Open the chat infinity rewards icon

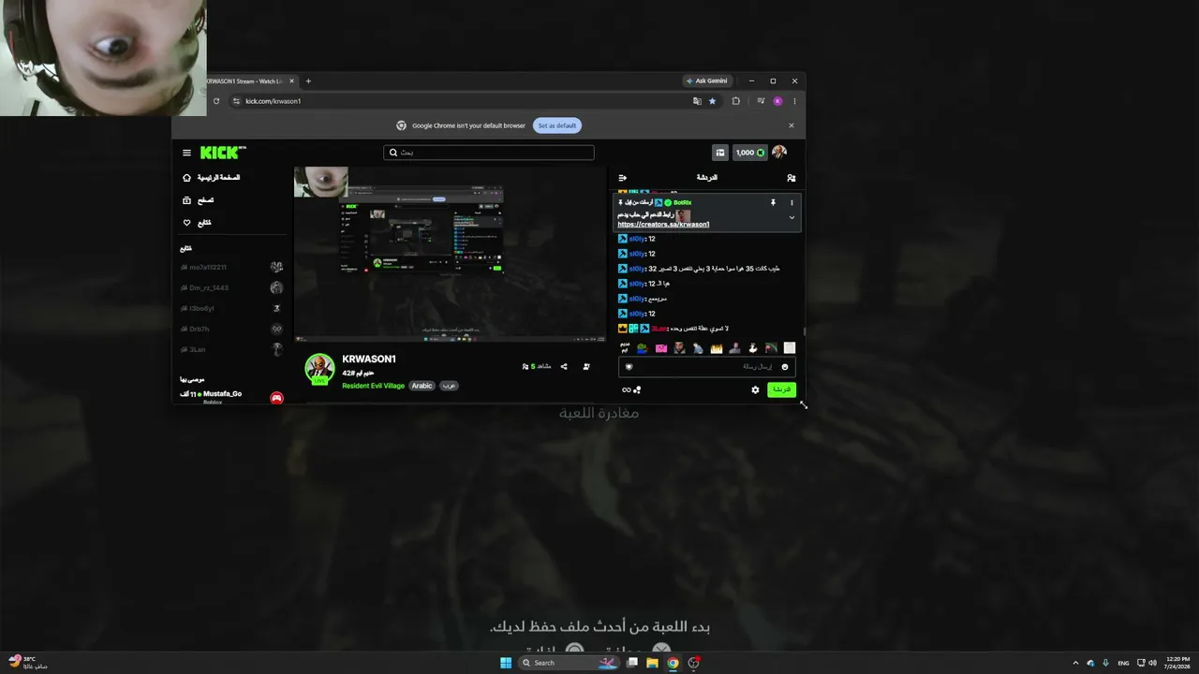pos(627,390)
